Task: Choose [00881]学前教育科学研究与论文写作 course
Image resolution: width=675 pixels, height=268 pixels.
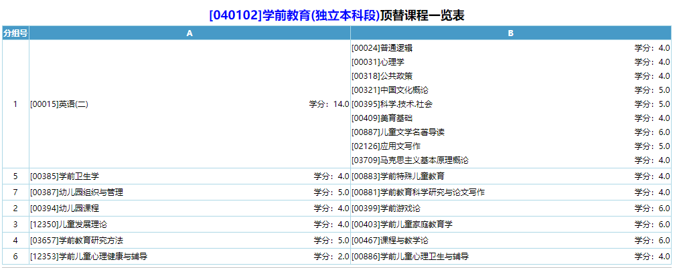Action: pos(418,192)
